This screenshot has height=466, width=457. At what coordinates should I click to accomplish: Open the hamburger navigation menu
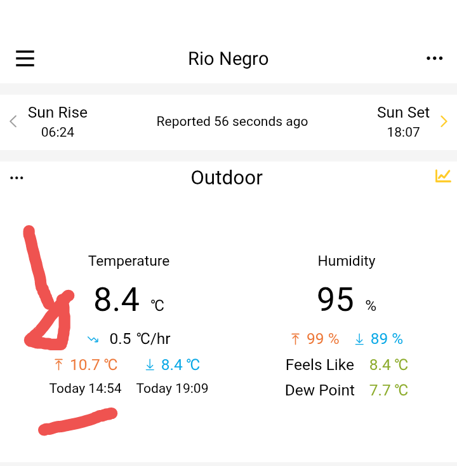click(x=25, y=58)
